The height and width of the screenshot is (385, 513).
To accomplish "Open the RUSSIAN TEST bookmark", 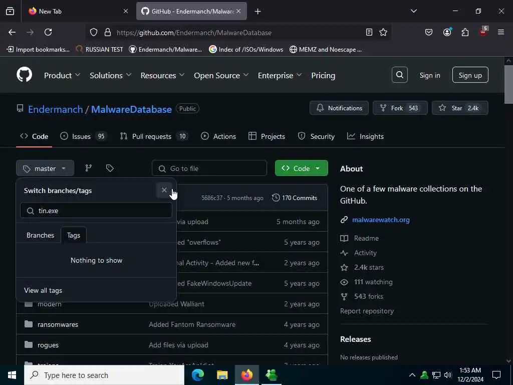I will click(100, 50).
